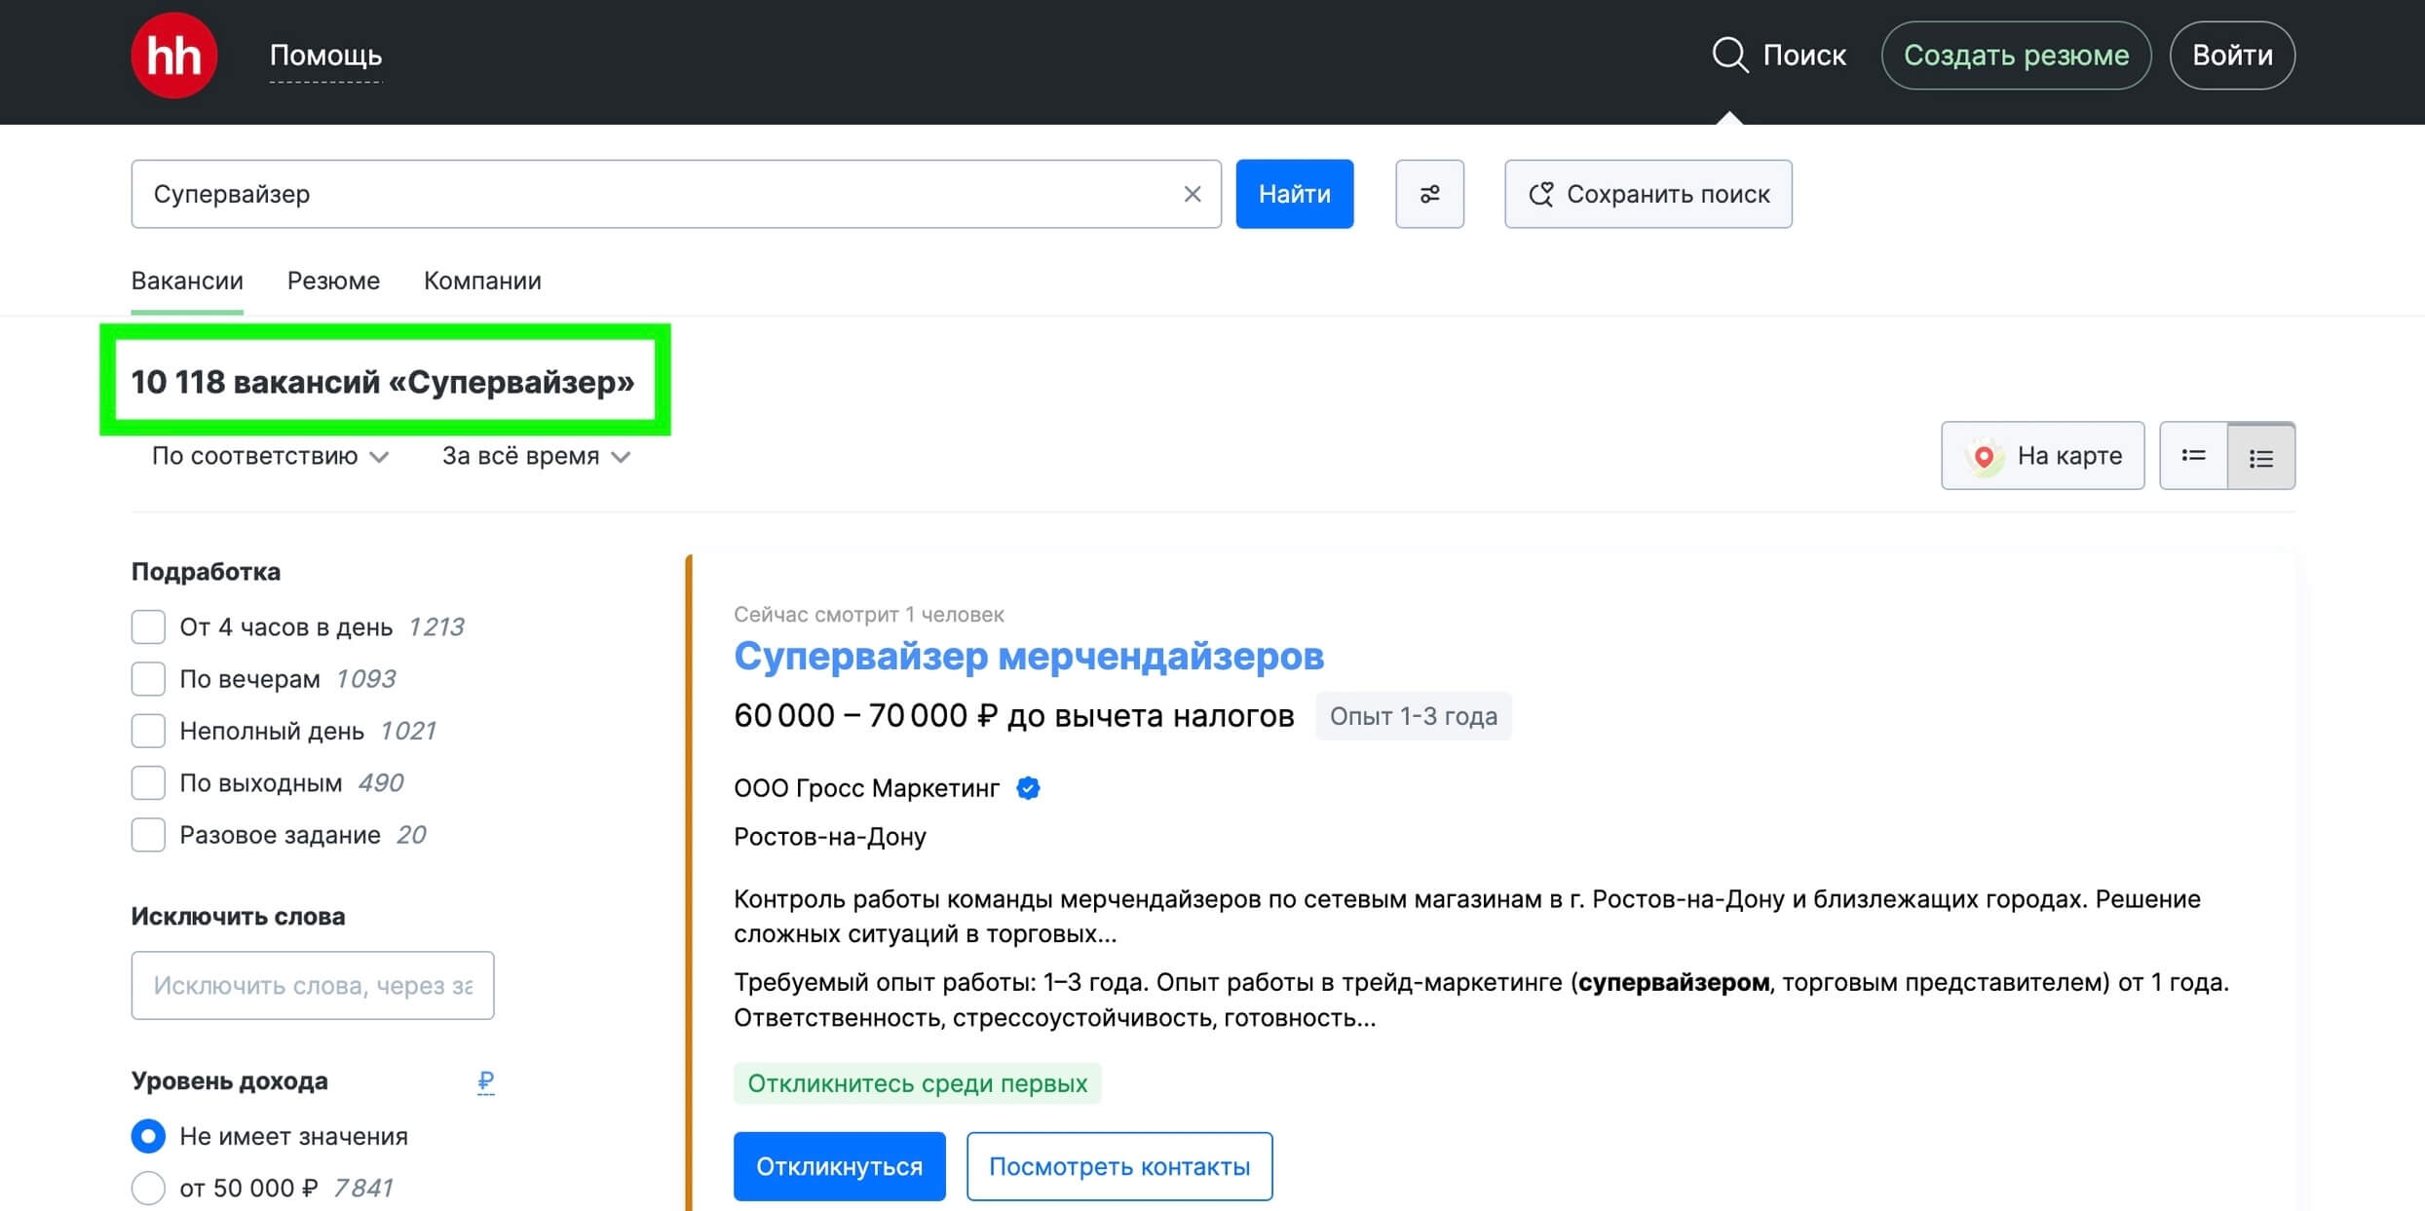
Task: Tick По выходным checkbox
Action: pos(148,783)
